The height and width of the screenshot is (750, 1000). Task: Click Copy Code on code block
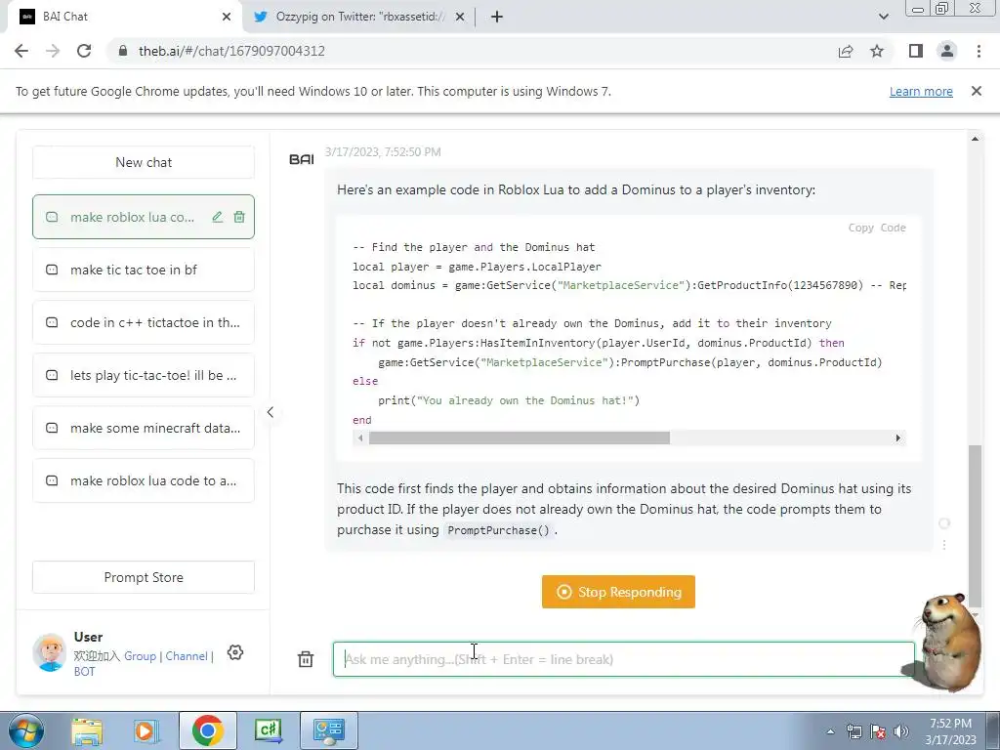tap(877, 228)
